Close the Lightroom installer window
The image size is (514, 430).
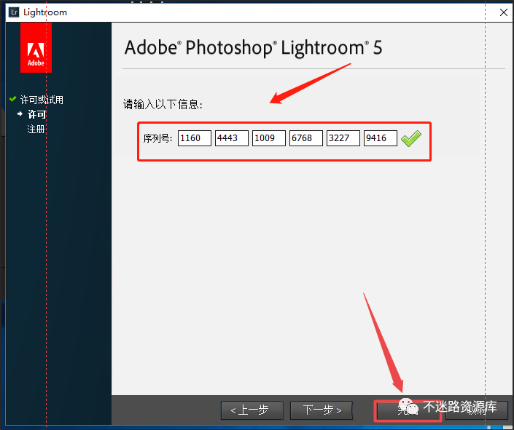tap(504, 12)
